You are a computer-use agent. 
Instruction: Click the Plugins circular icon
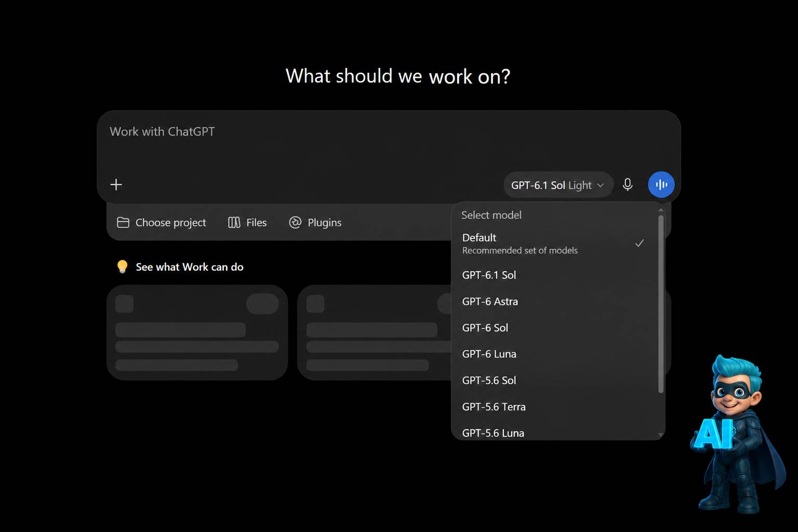[295, 222]
